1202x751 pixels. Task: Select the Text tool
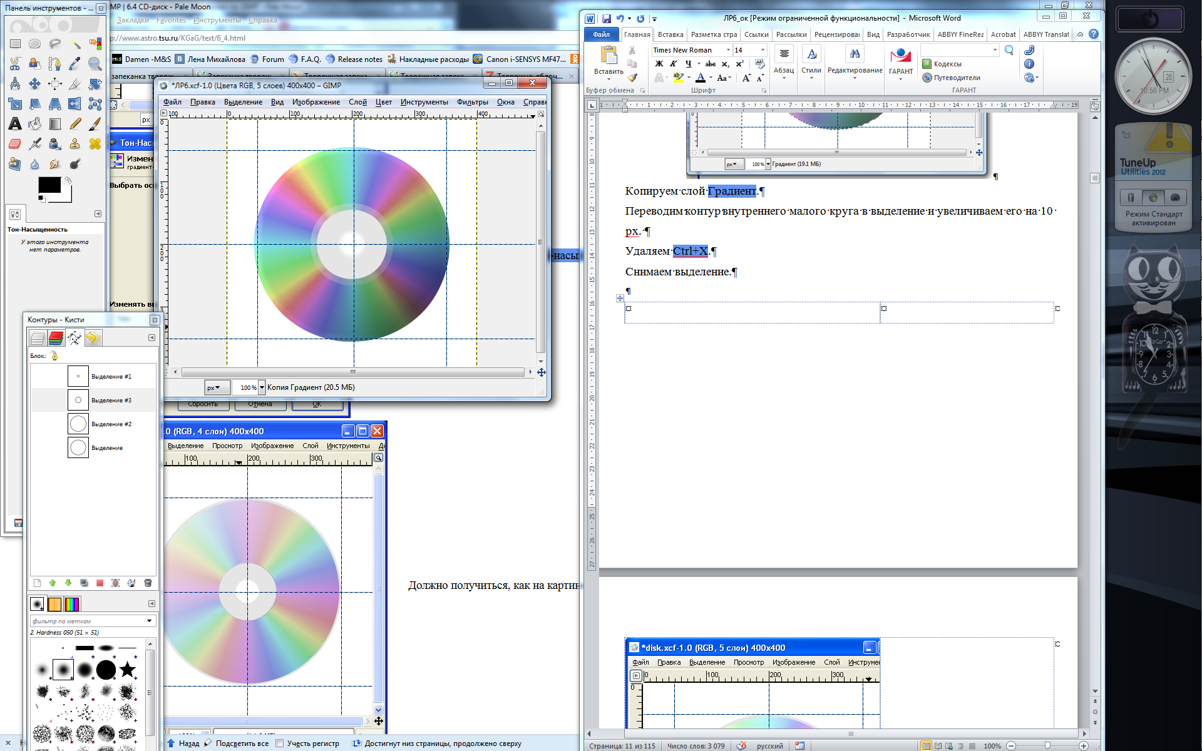(x=15, y=124)
